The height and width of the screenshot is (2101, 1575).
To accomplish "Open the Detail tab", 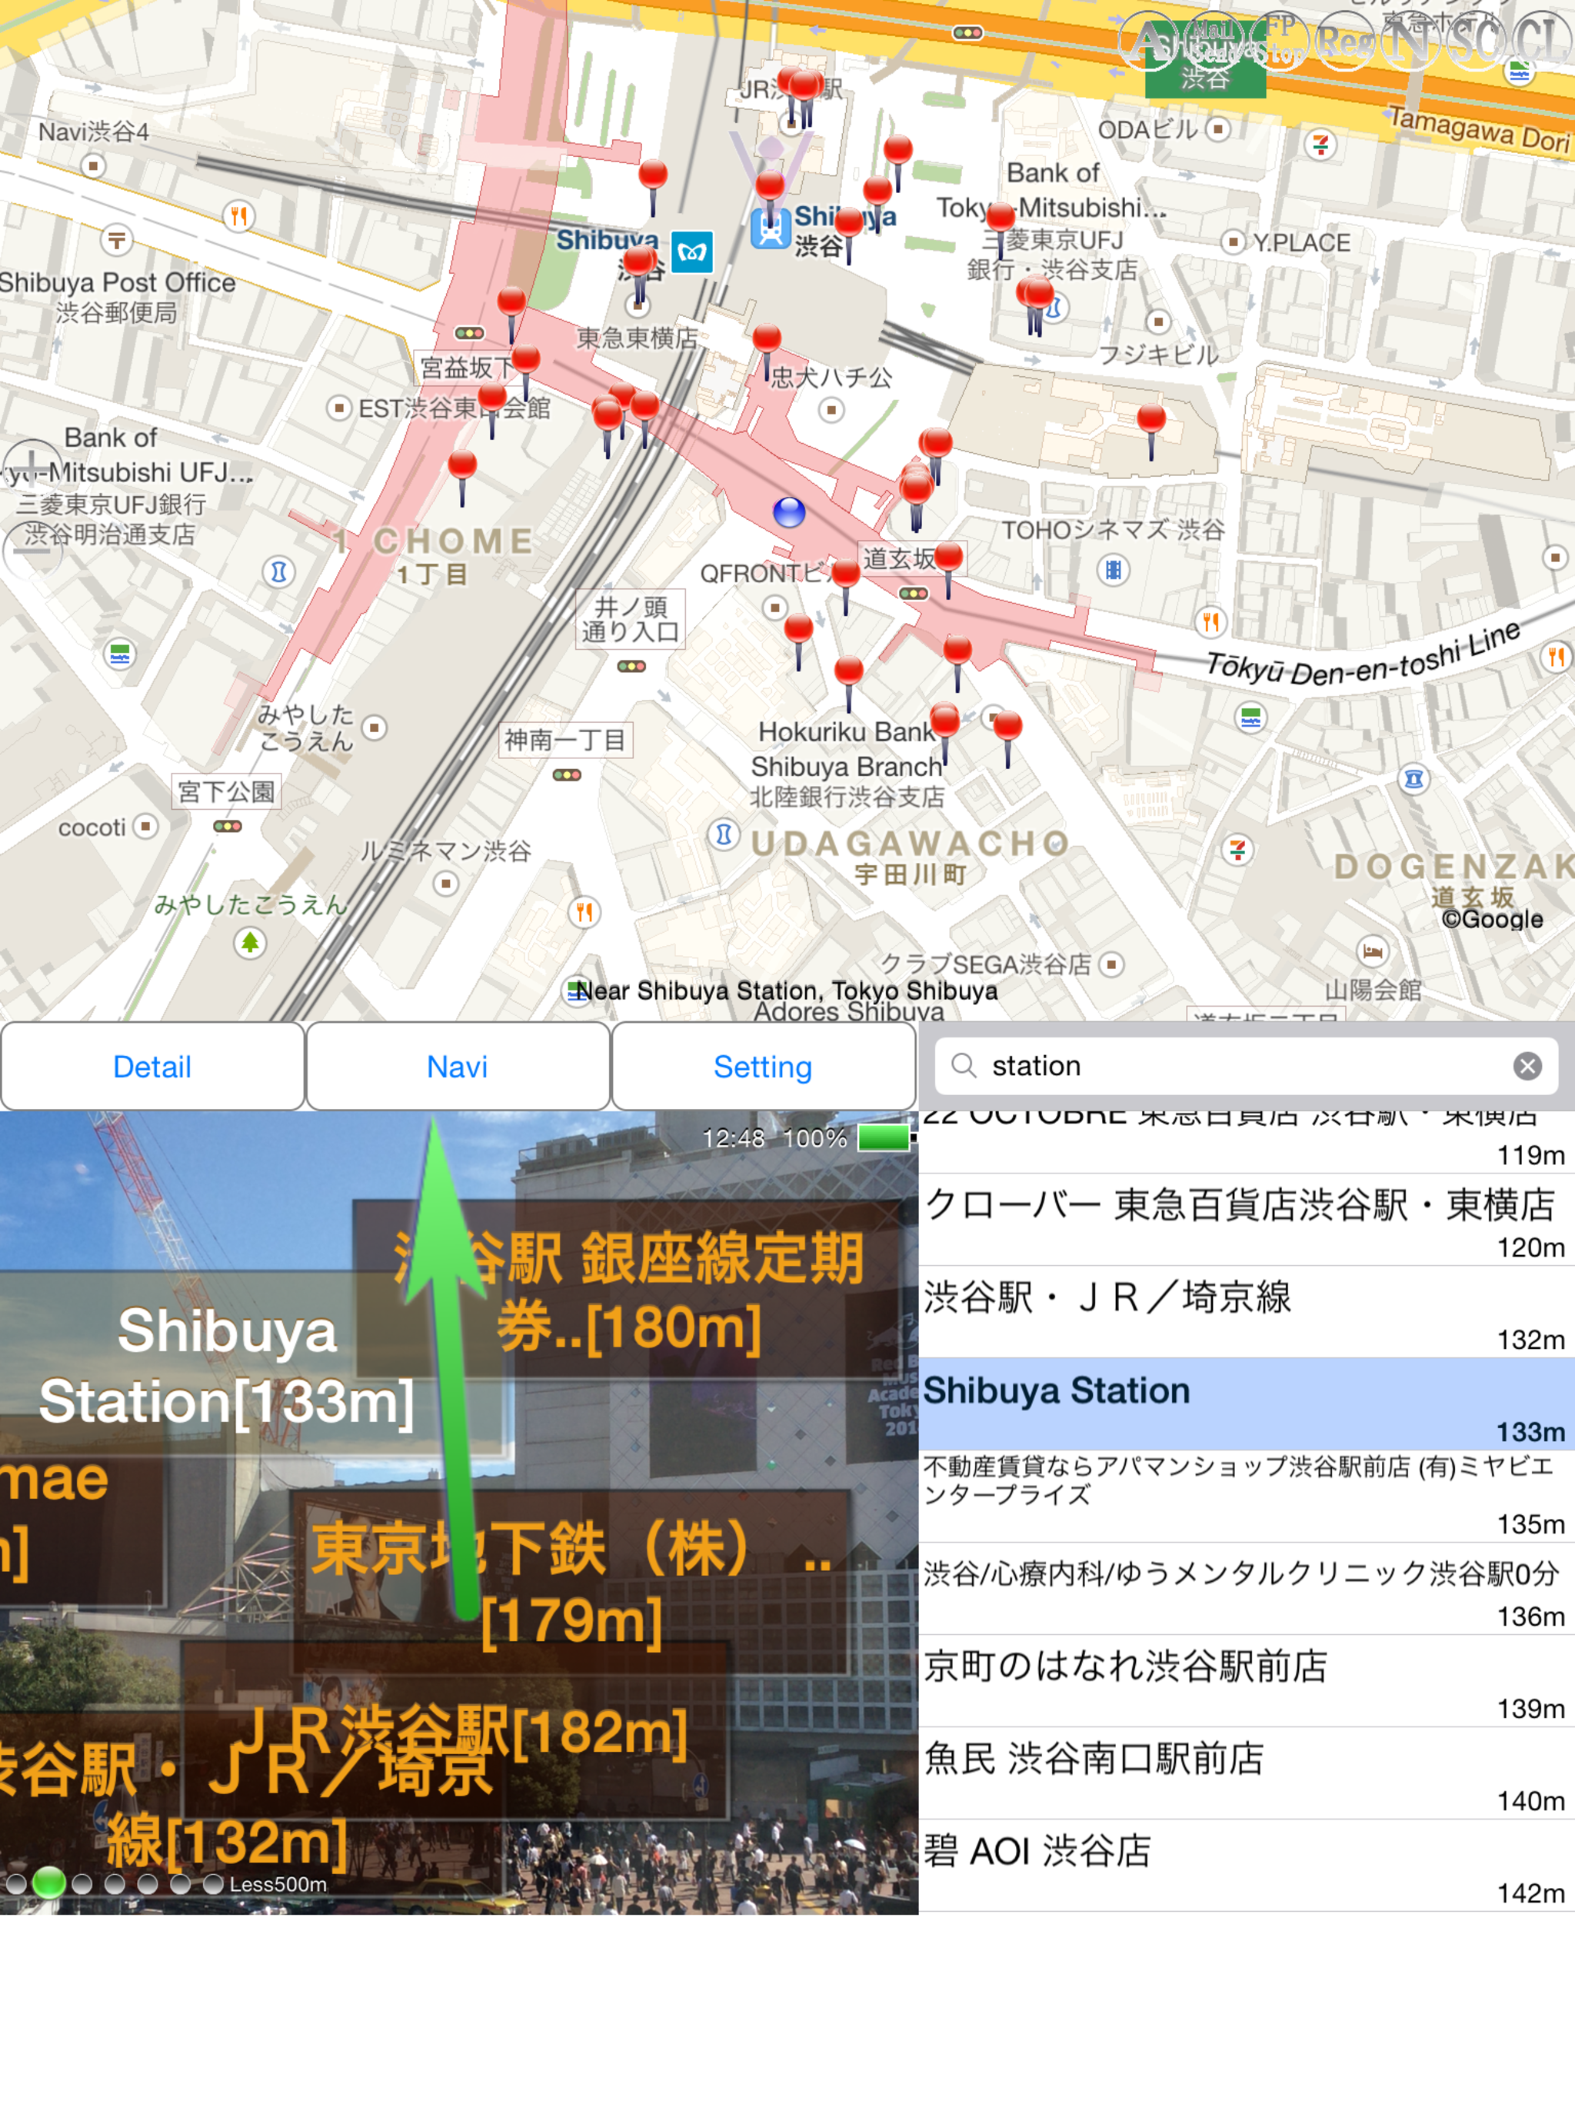I will [x=152, y=1067].
